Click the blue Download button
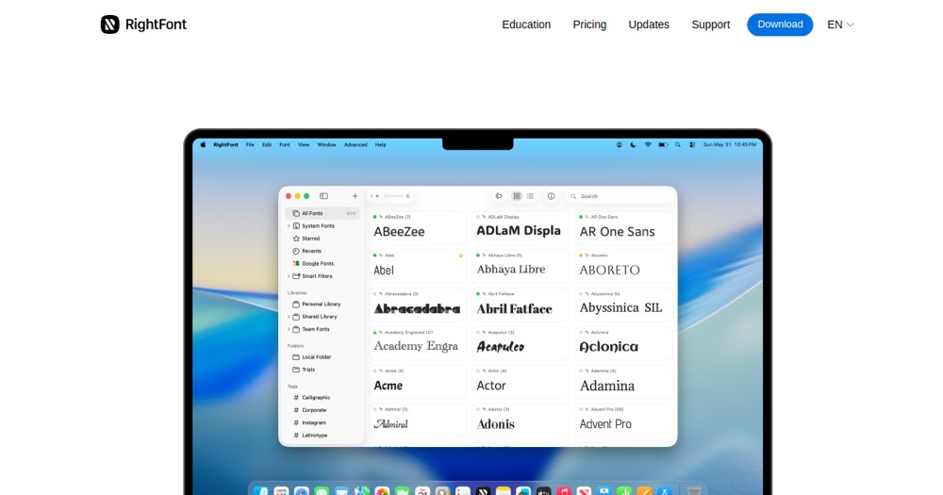 click(x=780, y=25)
